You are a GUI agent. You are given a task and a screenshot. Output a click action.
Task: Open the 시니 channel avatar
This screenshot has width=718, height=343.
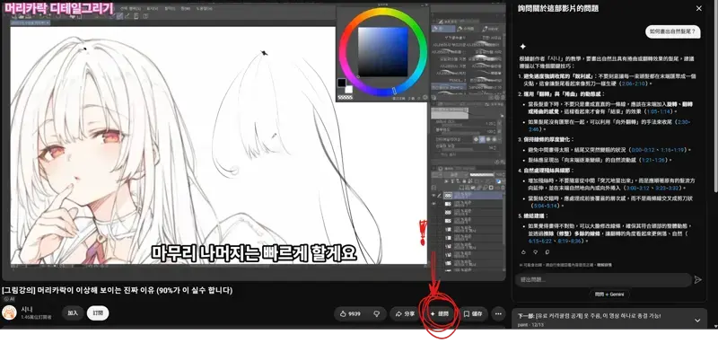click(9, 312)
